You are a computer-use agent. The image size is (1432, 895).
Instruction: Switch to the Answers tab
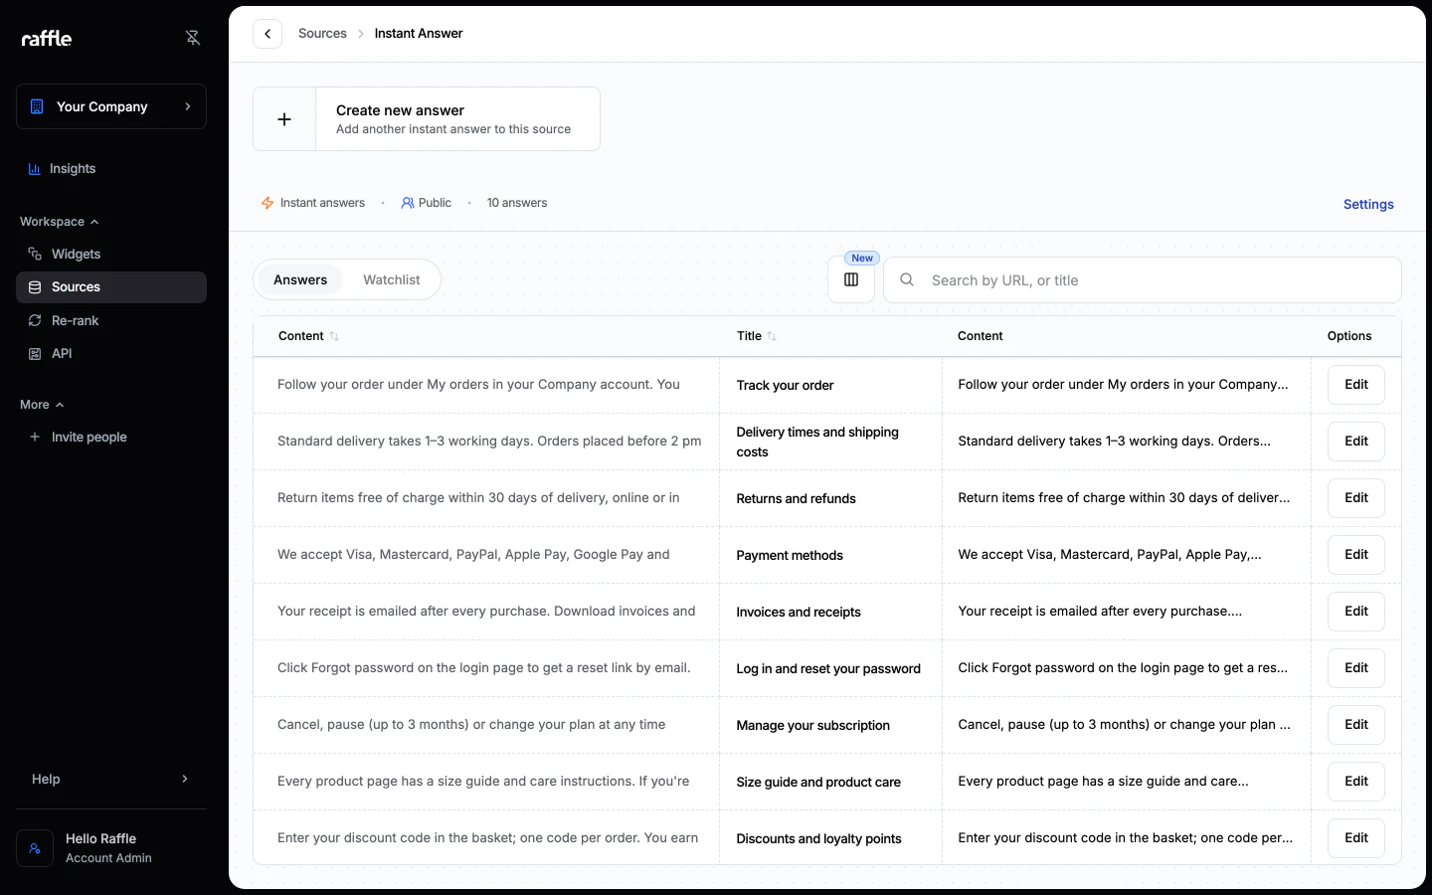point(300,280)
